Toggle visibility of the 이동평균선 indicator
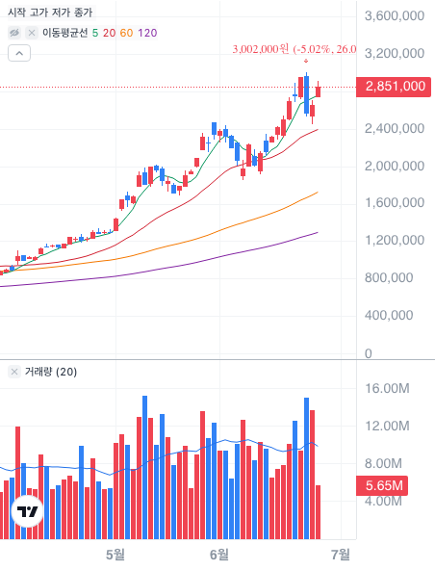 pos(14,33)
